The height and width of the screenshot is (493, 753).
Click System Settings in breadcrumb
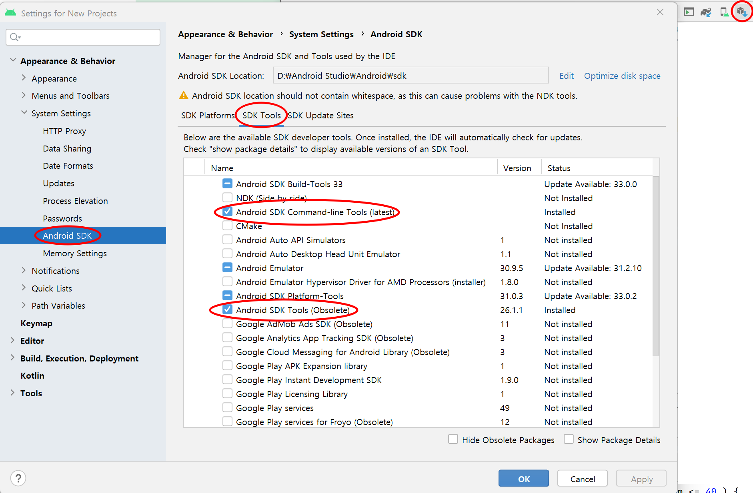[x=321, y=34]
